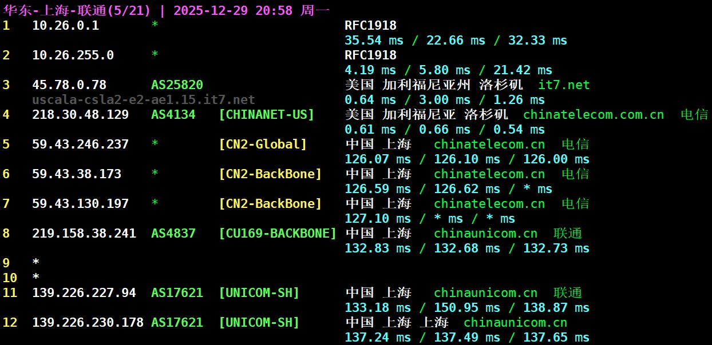Click IP address 59.43.246.237
The height and width of the screenshot is (345, 712).
80,145
